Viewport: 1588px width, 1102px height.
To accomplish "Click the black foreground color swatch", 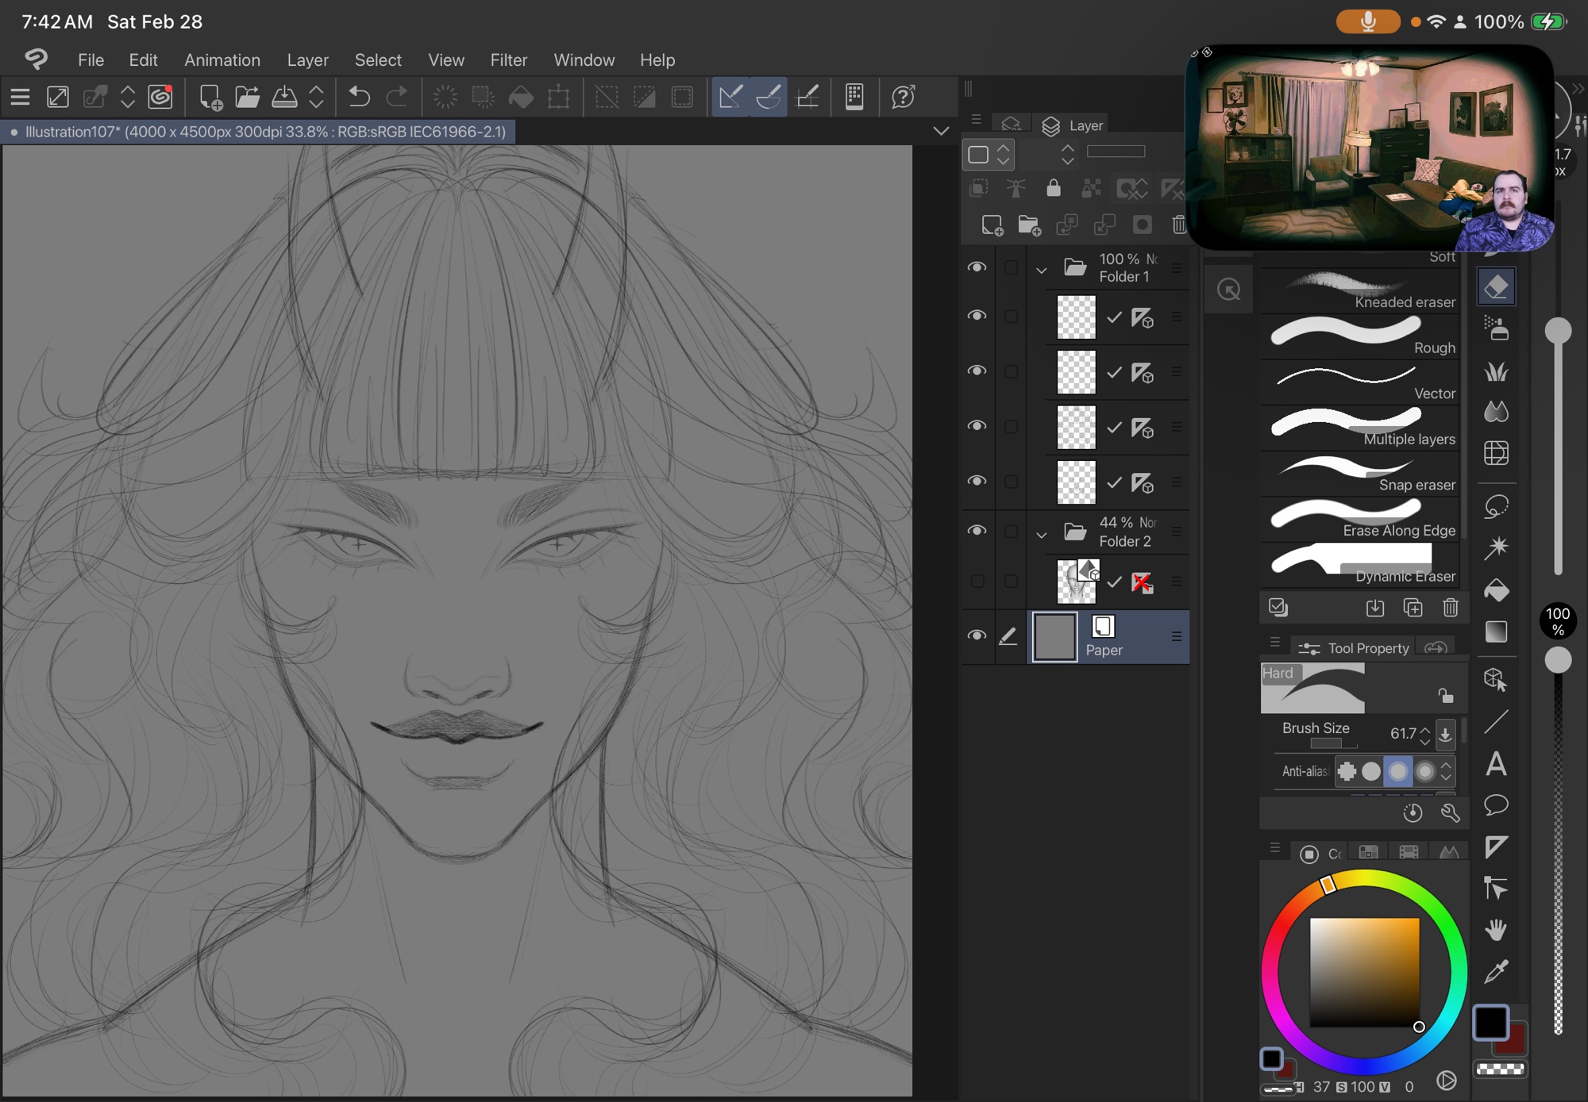I will [1490, 1022].
